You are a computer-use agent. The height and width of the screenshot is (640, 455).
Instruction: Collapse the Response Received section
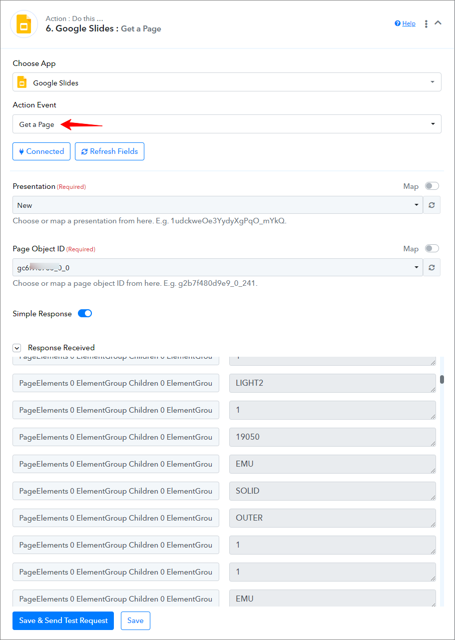(17, 348)
